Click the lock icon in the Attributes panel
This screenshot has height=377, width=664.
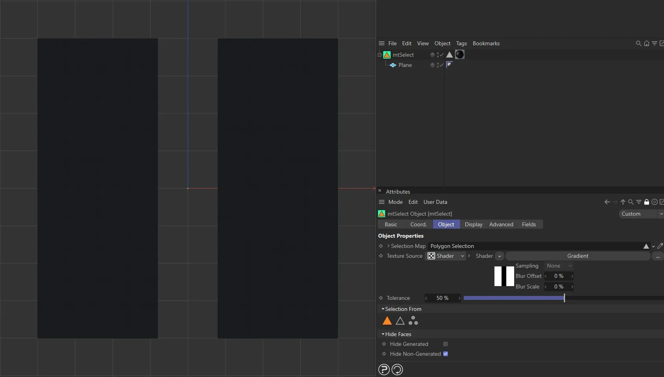coord(647,202)
